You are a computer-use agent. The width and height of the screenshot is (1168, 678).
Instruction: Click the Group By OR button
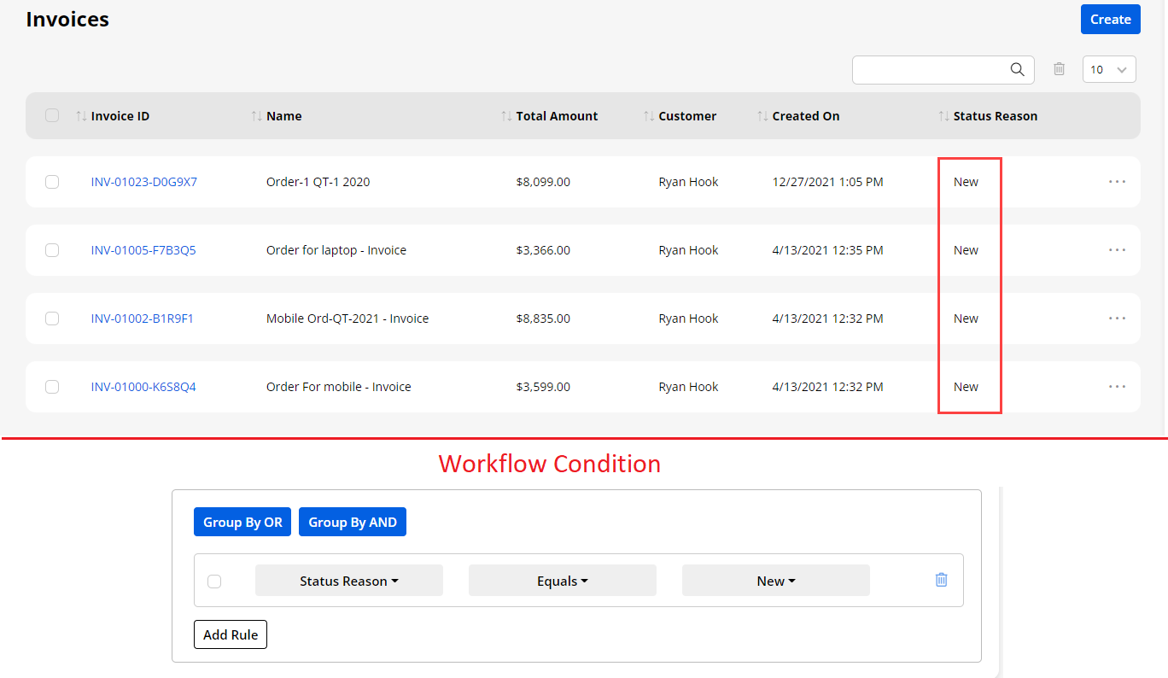242,523
